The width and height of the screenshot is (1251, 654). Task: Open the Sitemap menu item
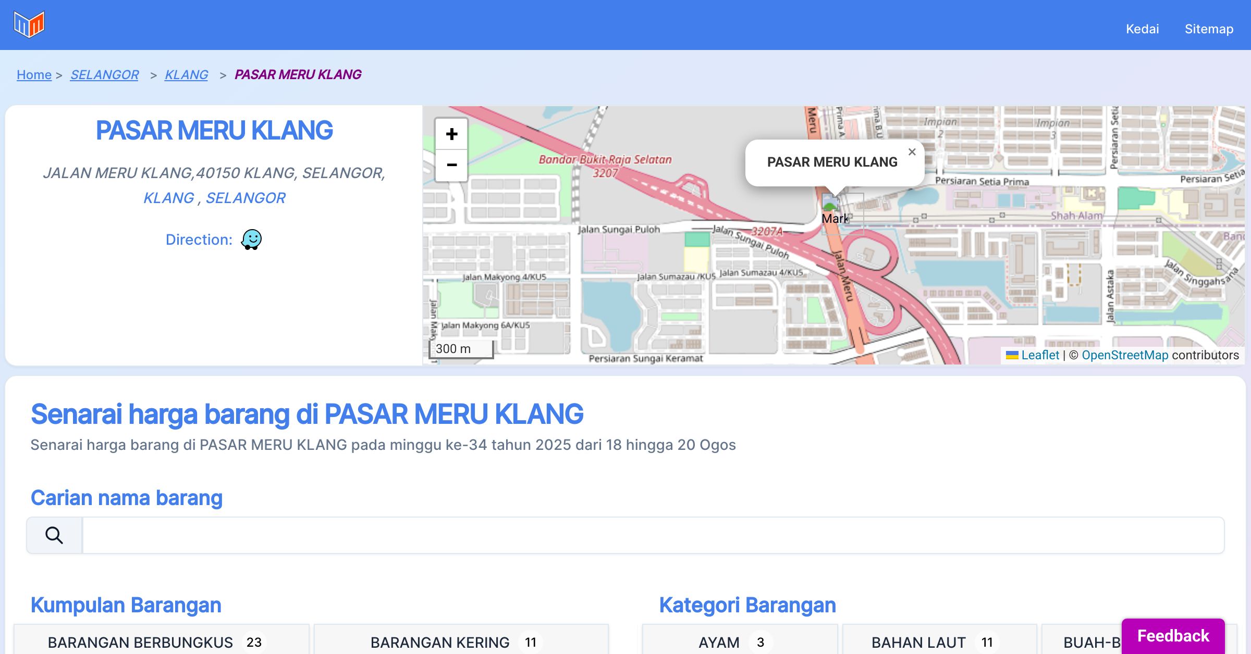click(1209, 29)
